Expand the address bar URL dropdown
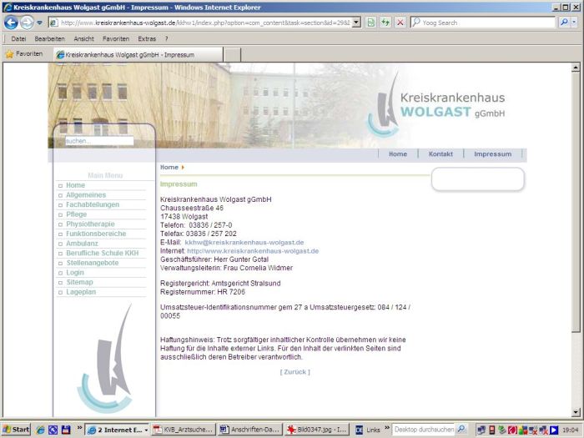584x438 pixels. coord(356,23)
